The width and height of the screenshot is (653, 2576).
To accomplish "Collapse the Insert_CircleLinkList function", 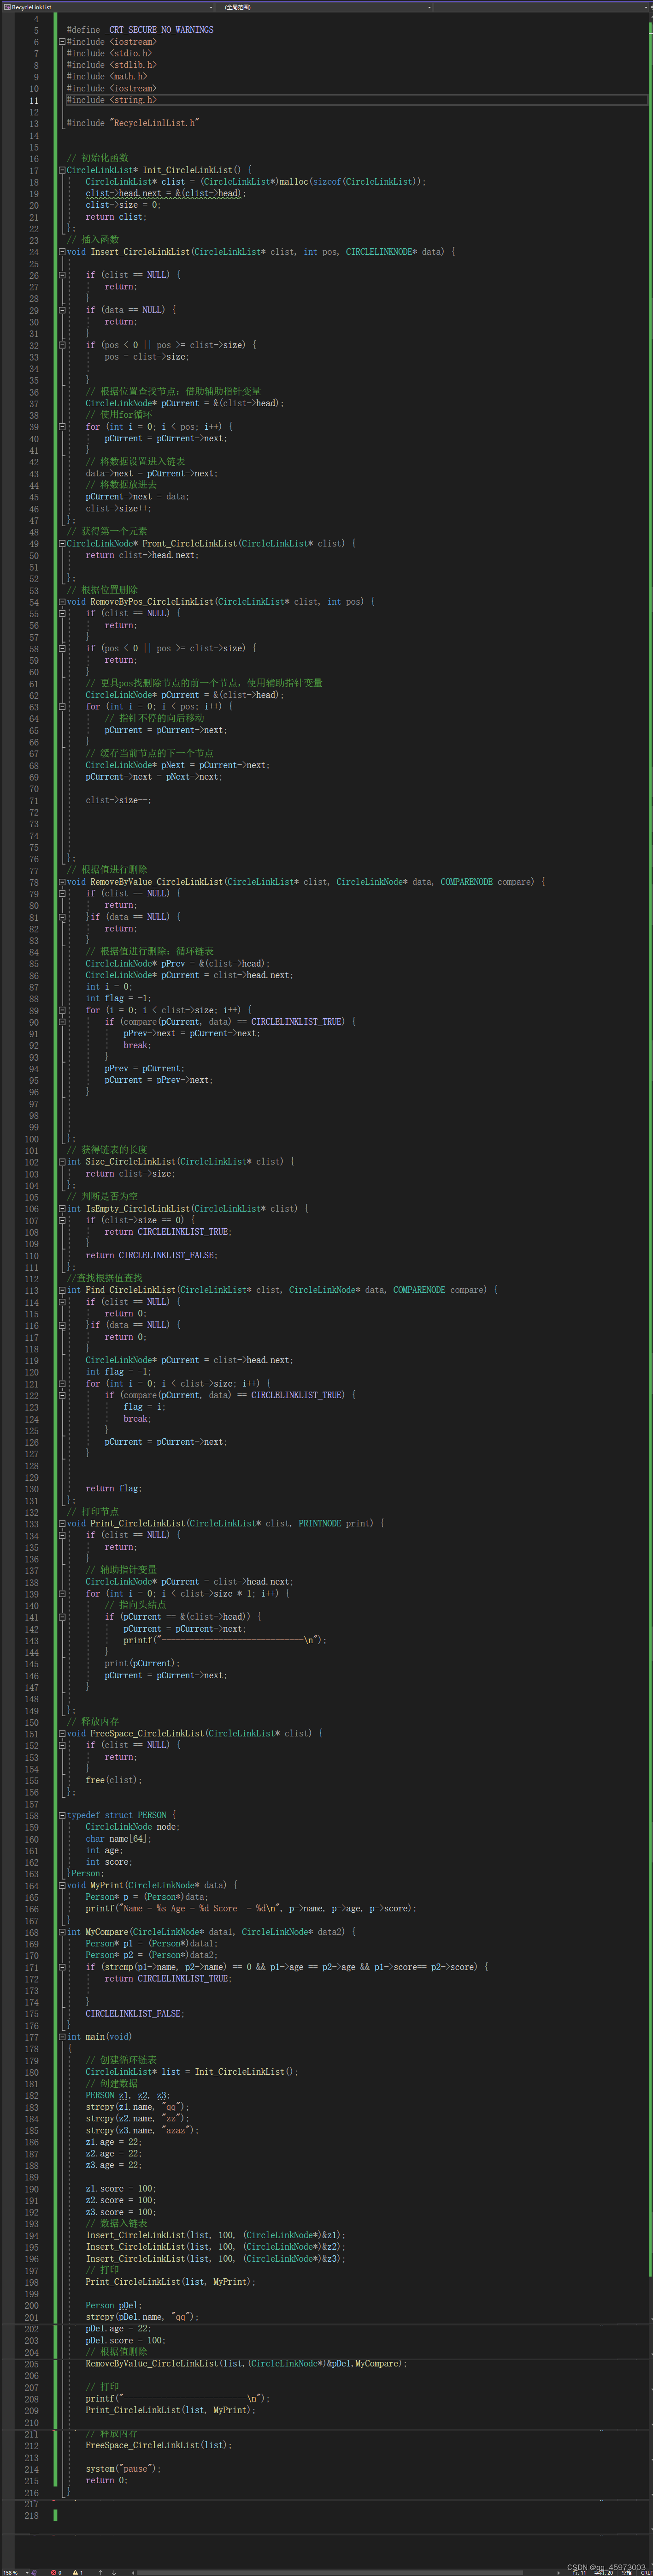I will point(62,252).
